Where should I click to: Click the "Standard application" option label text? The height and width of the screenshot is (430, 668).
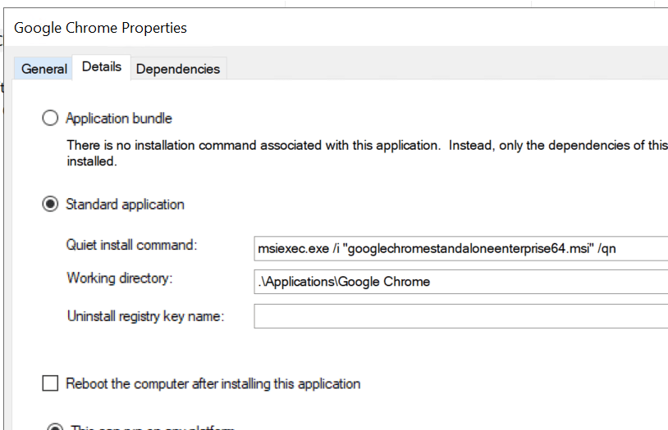click(x=125, y=204)
